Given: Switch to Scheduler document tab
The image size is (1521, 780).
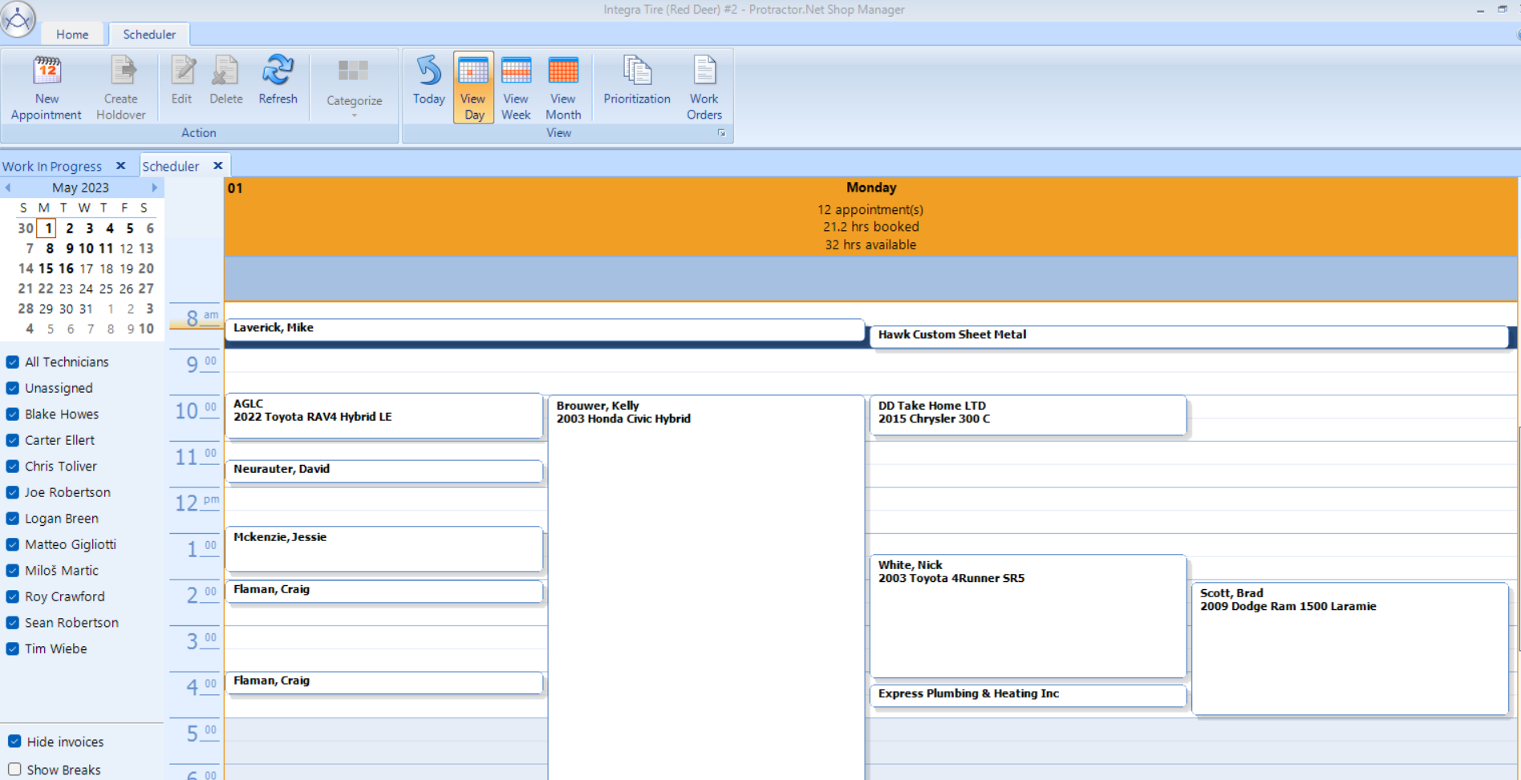Looking at the screenshot, I should [171, 167].
